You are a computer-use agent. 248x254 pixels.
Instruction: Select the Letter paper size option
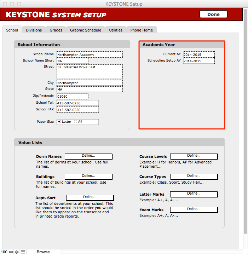pos(59,122)
